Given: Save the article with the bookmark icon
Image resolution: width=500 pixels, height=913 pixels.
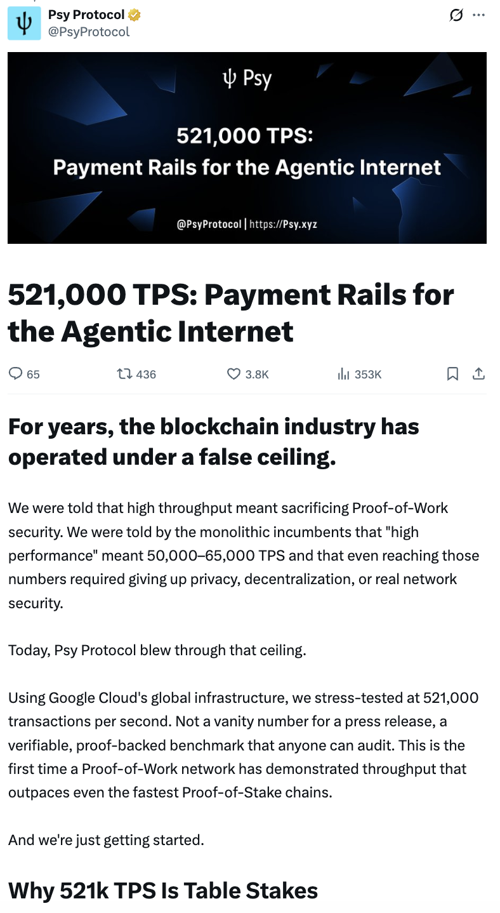Looking at the screenshot, I should tap(452, 374).
